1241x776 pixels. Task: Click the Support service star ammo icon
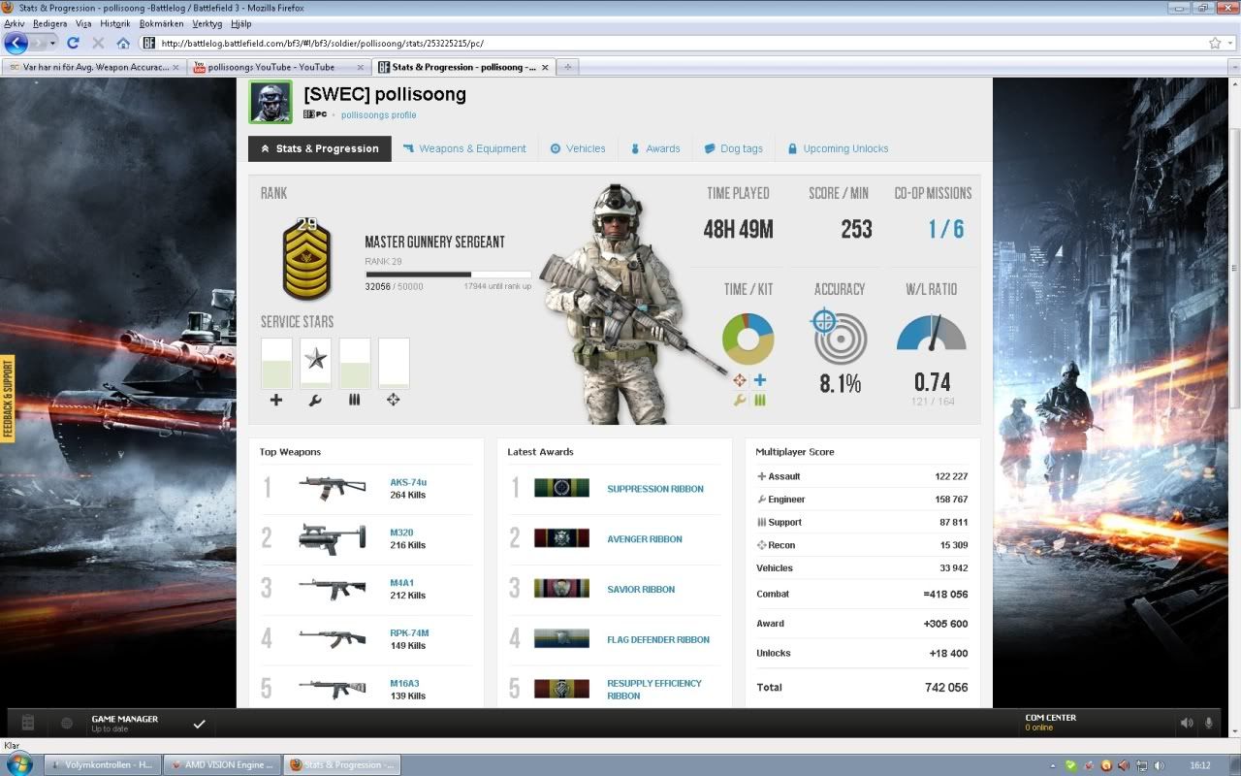pyautogui.click(x=354, y=400)
